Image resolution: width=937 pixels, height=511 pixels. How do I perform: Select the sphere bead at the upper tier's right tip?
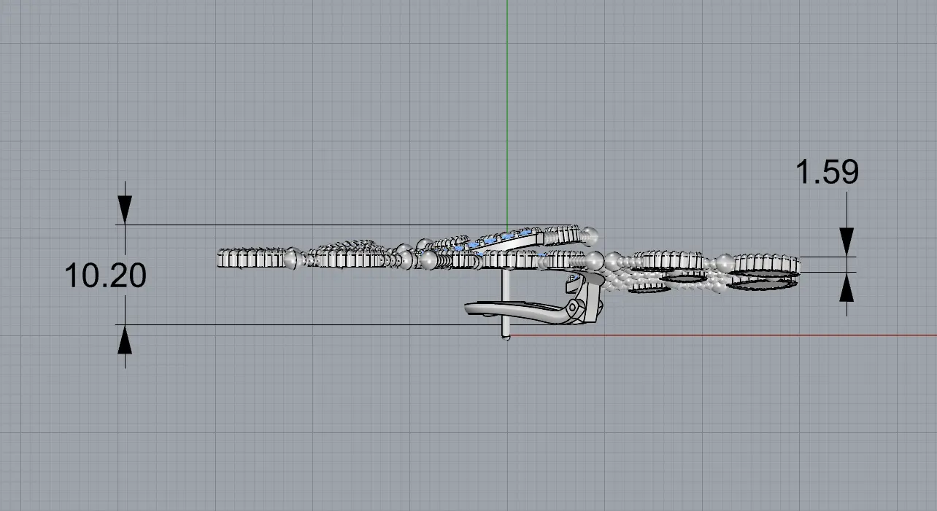pos(590,235)
